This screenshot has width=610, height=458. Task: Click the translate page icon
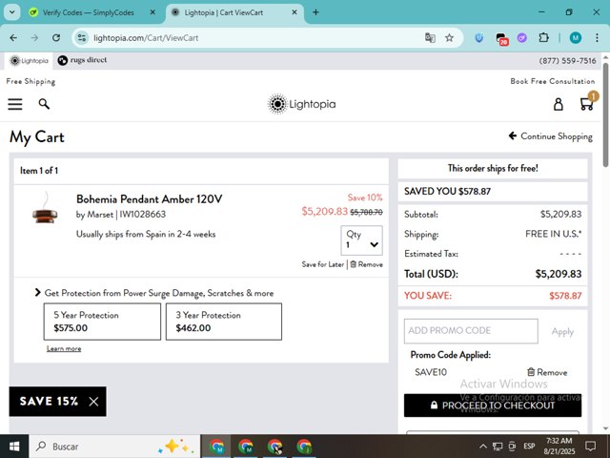[430, 38]
